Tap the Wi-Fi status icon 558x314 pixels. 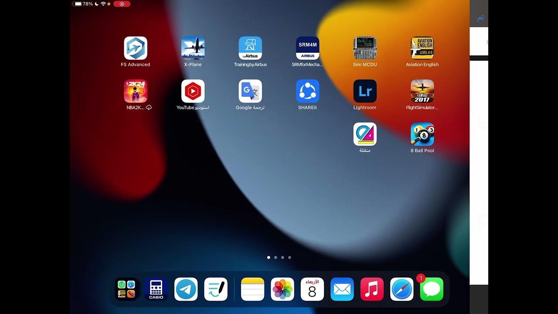pos(103,4)
